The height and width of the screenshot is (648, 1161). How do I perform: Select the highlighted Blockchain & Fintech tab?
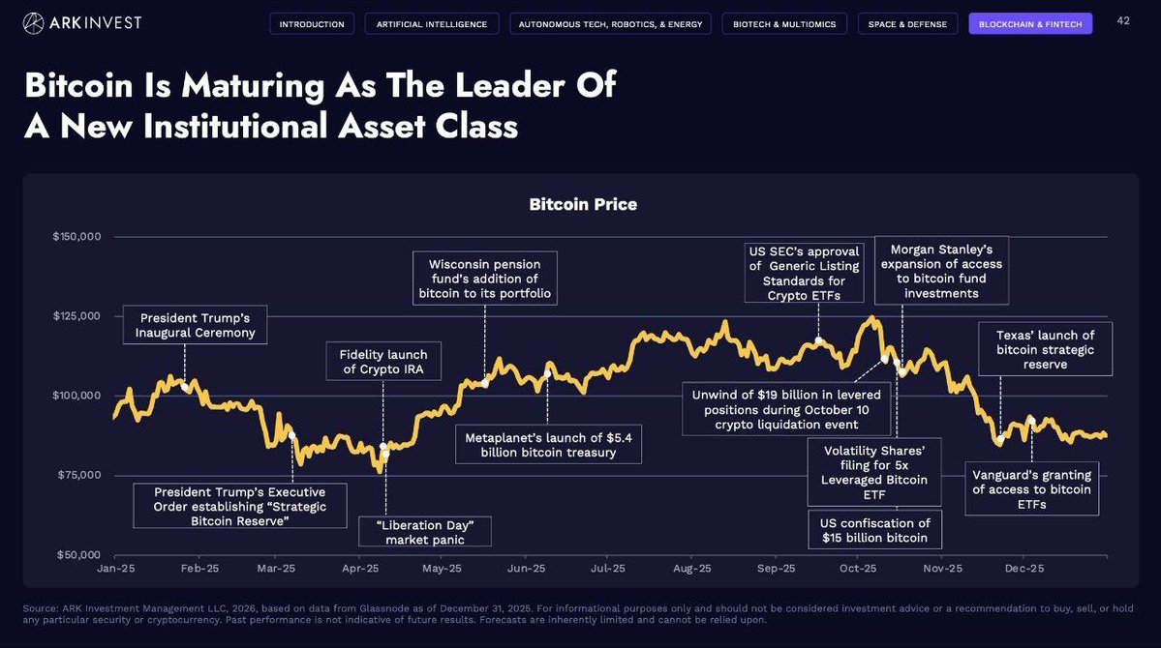pos(1030,24)
